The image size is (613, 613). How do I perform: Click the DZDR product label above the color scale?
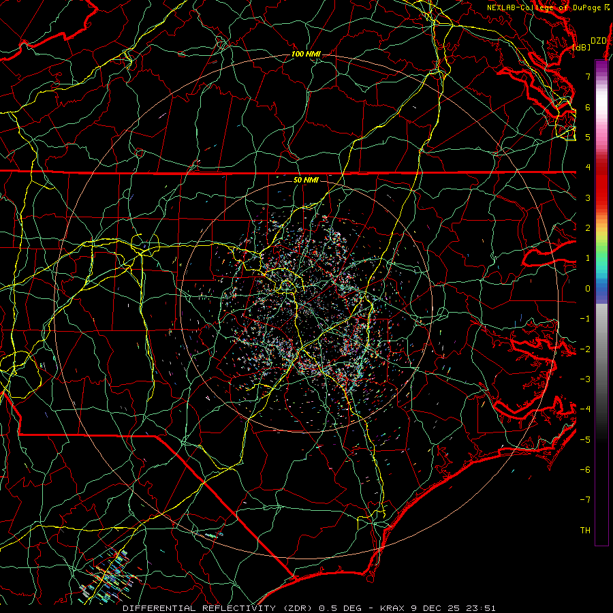coord(599,41)
